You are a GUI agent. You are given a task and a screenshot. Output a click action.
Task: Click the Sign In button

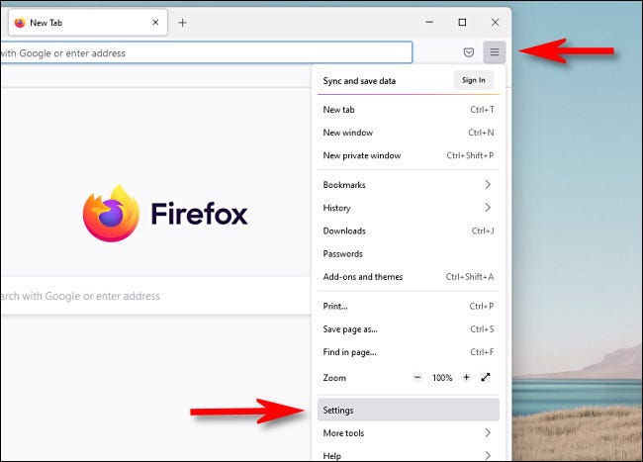point(473,80)
